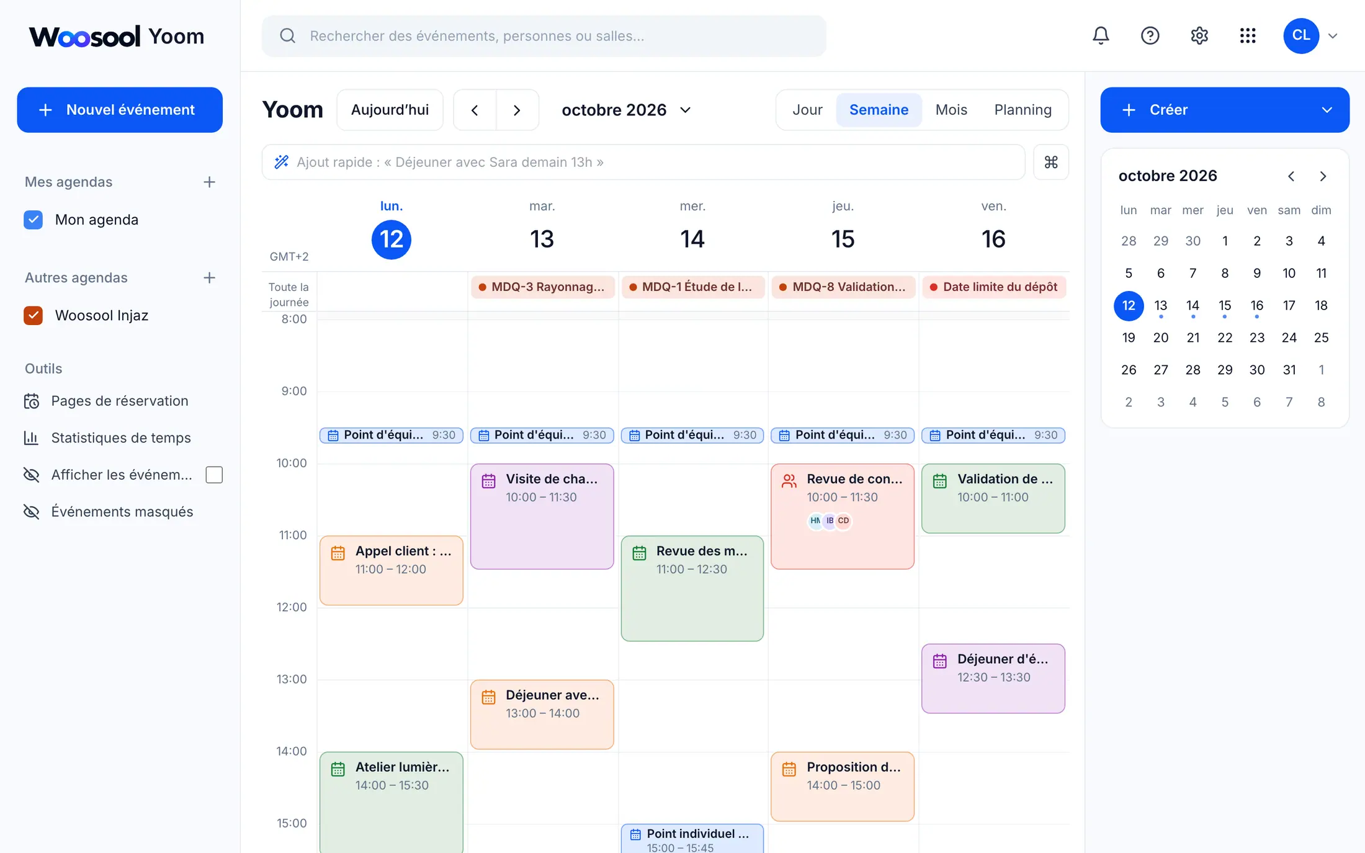Image resolution: width=1365 pixels, height=853 pixels.
Task: Select 22 in the mini calendar
Action: coord(1225,337)
